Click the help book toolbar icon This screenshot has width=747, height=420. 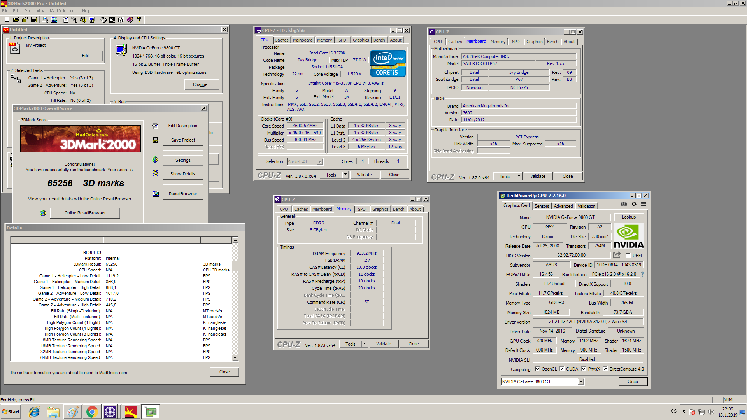click(x=130, y=19)
